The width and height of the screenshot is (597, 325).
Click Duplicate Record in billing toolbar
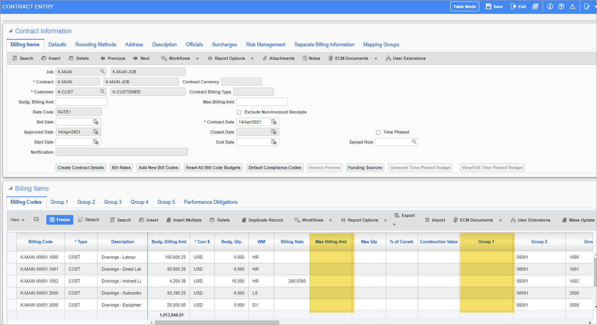click(x=262, y=220)
